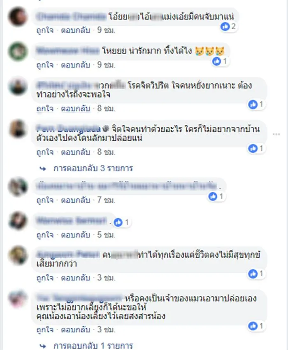Click like reaction badge on น่ารักมาก comment
This screenshot has height=350, width=288.
click(220, 61)
